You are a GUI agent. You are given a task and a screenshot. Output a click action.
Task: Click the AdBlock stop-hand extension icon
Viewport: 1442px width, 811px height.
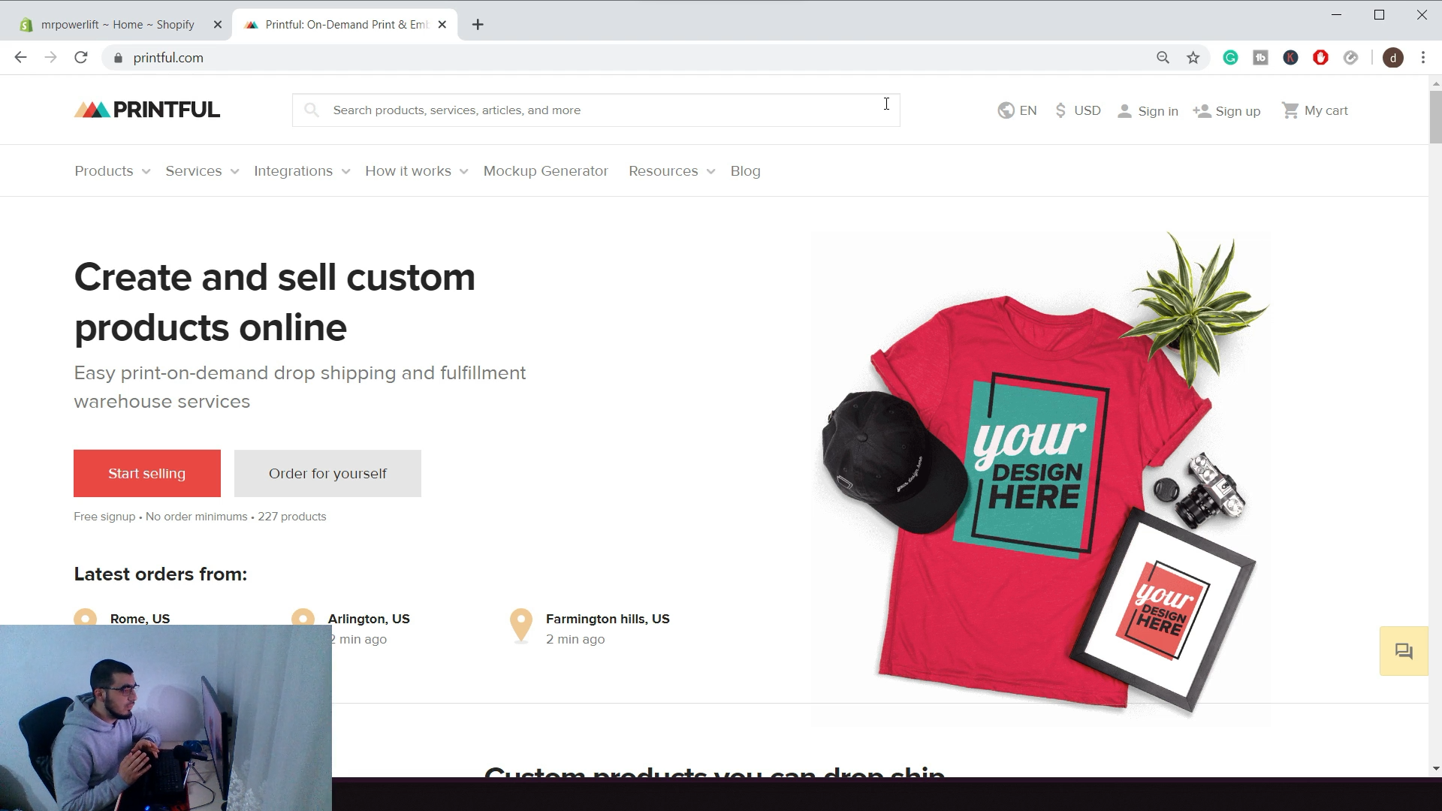coord(1320,57)
